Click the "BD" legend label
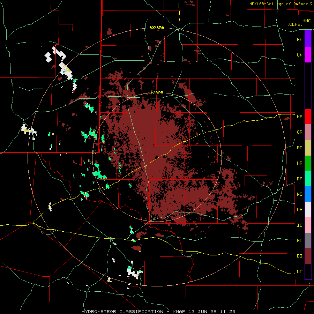The height and width of the screenshot is (314, 314). coord(299,148)
